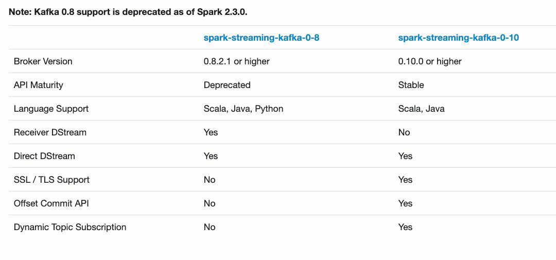Click the Receiver DStream row label
This screenshot has width=556, height=260.
50,132
